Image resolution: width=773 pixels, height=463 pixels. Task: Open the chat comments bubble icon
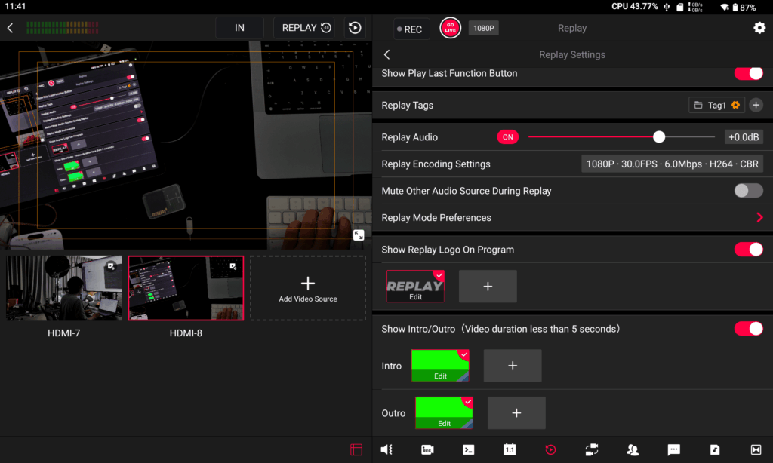673,449
